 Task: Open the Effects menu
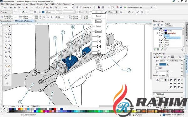point(33,4)
